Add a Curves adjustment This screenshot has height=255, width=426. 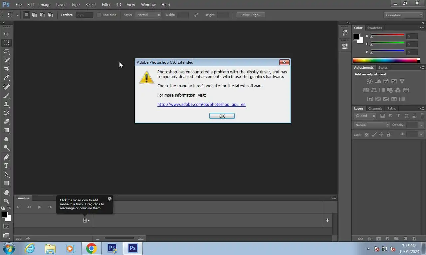coord(386,81)
